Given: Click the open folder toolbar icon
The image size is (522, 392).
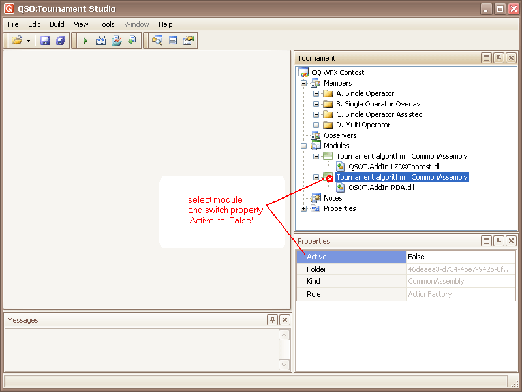Looking at the screenshot, I should tap(17, 41).
